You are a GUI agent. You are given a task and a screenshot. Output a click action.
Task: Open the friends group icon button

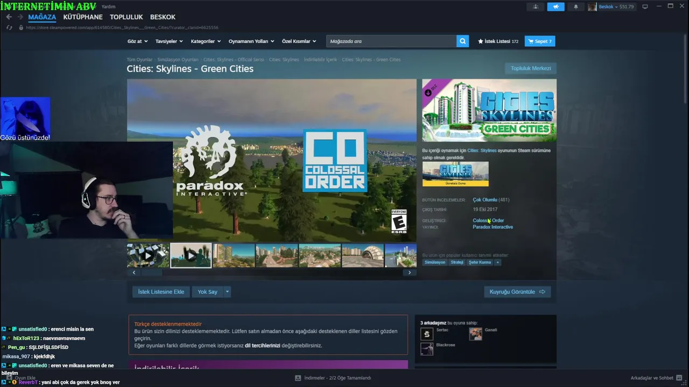tap(535, 6)
